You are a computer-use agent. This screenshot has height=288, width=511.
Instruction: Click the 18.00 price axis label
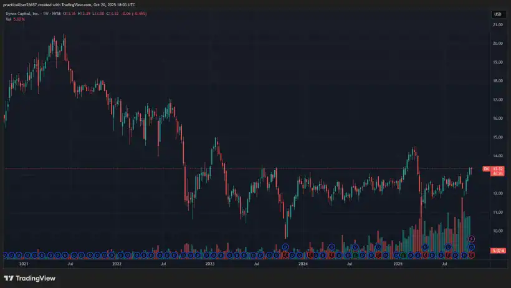tap(498, 81)
